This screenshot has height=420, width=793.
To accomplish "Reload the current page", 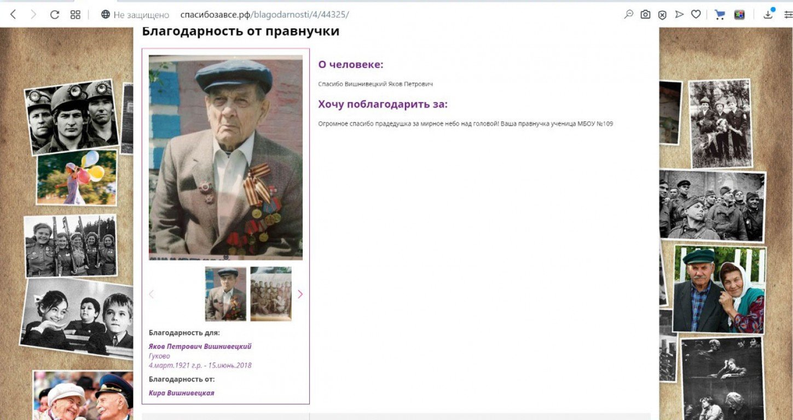I will [54, 15].
